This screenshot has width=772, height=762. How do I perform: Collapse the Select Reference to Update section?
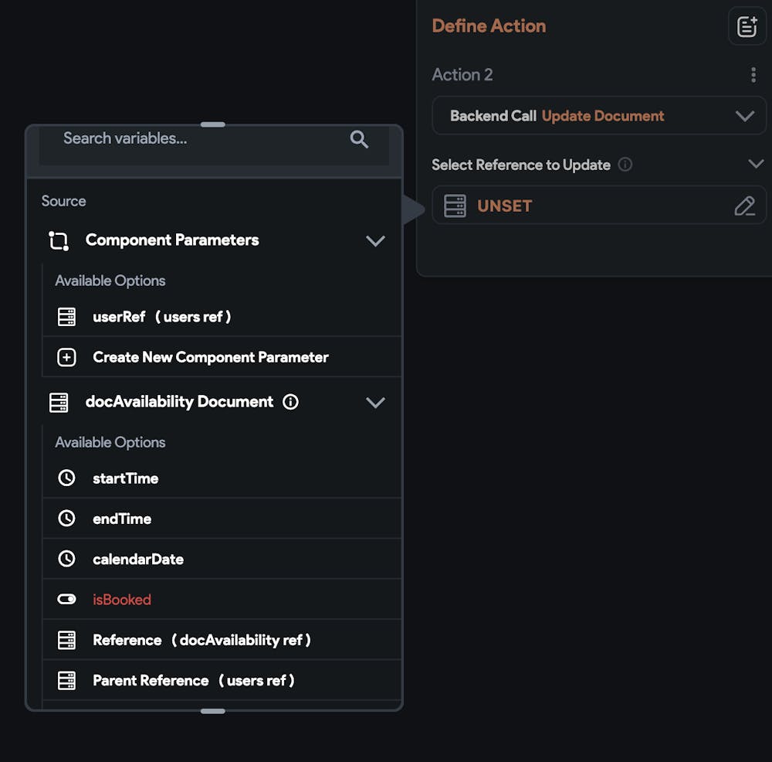[x=756, y=164]
